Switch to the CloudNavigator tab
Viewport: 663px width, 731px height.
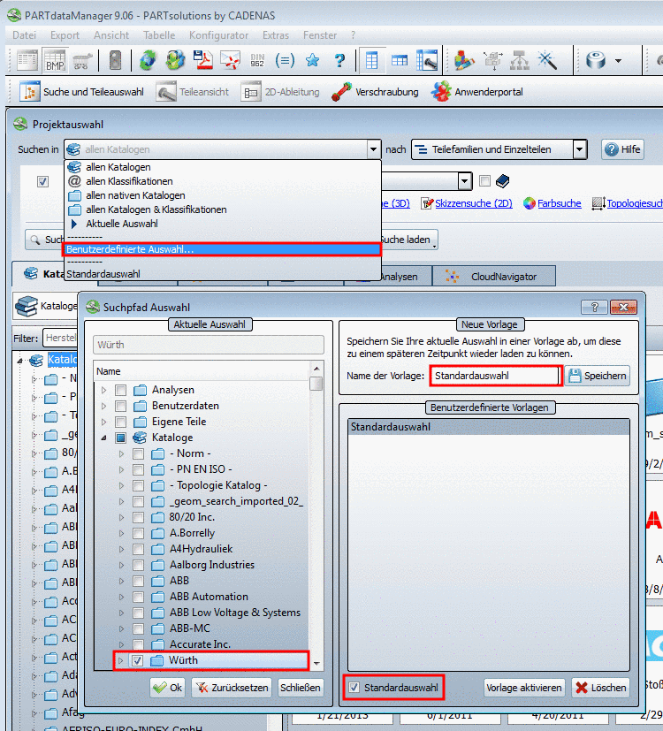click(x=494, y=277)
